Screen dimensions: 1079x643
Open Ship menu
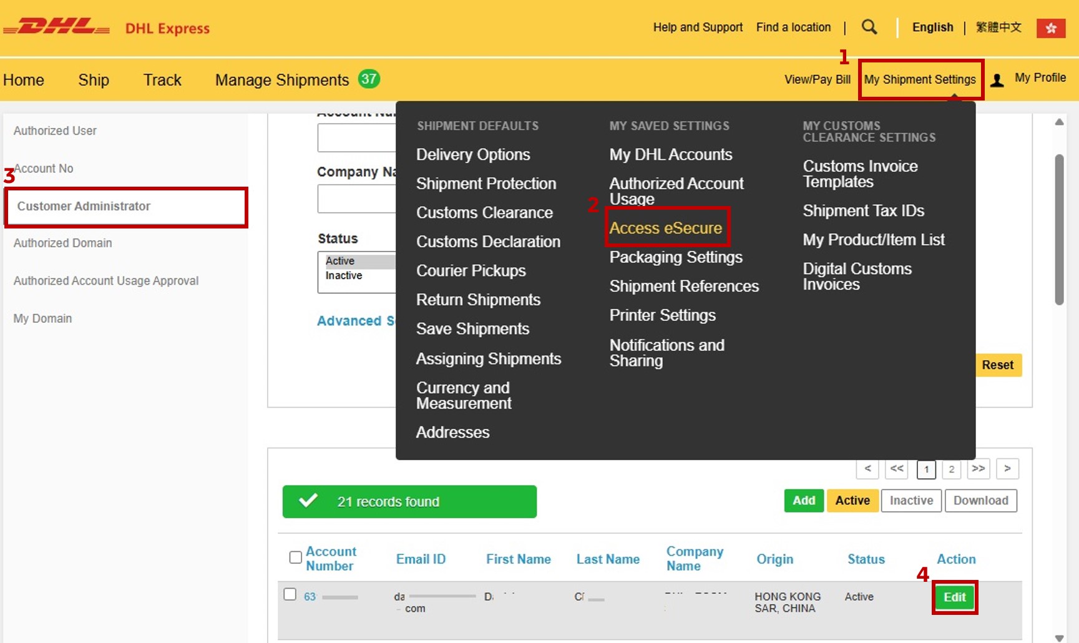[94, 80]
